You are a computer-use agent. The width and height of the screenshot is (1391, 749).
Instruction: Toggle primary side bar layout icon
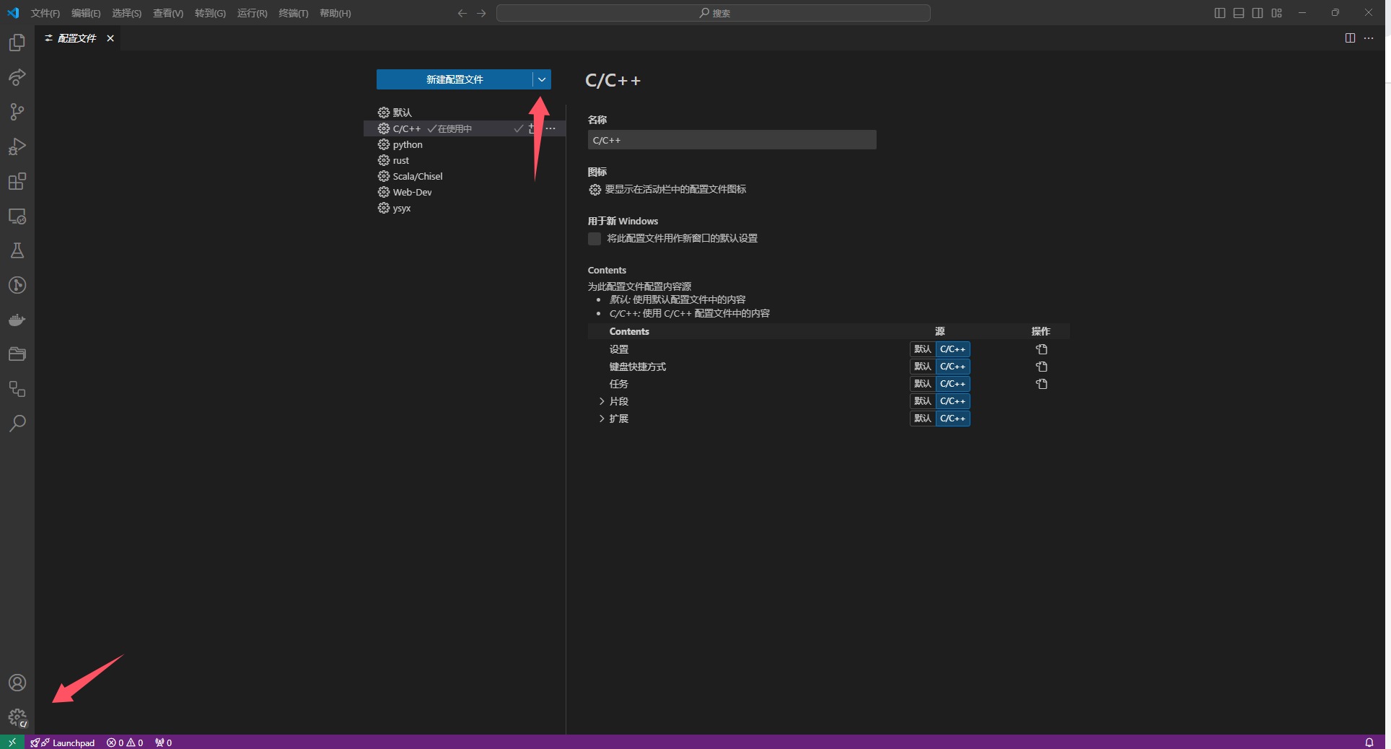pos(1220,13)
